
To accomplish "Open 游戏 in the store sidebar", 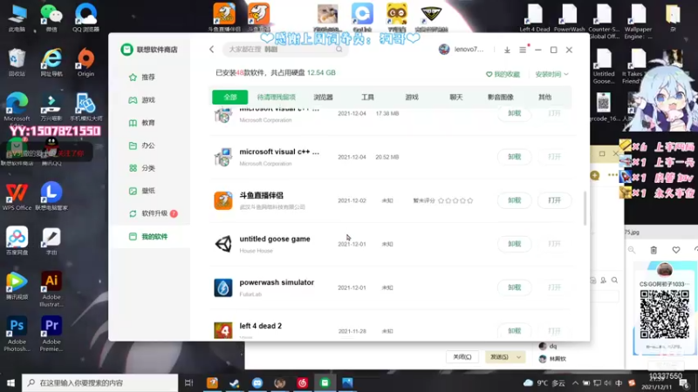I will pyautogui.click(x=149, y=100).
